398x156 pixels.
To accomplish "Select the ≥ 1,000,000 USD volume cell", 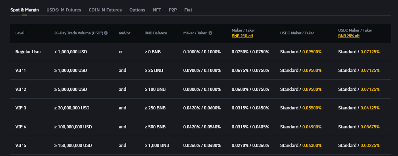I will coord(71,70).
